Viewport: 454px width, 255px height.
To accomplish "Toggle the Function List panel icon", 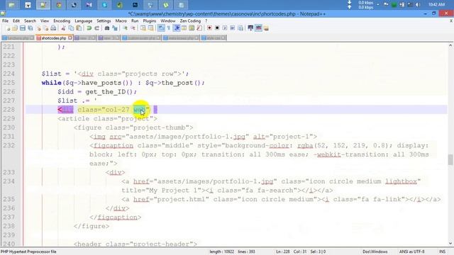I will coord(199,28).
